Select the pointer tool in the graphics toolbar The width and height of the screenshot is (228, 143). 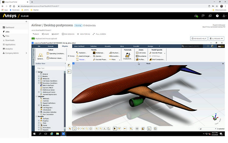coord(70,129)
